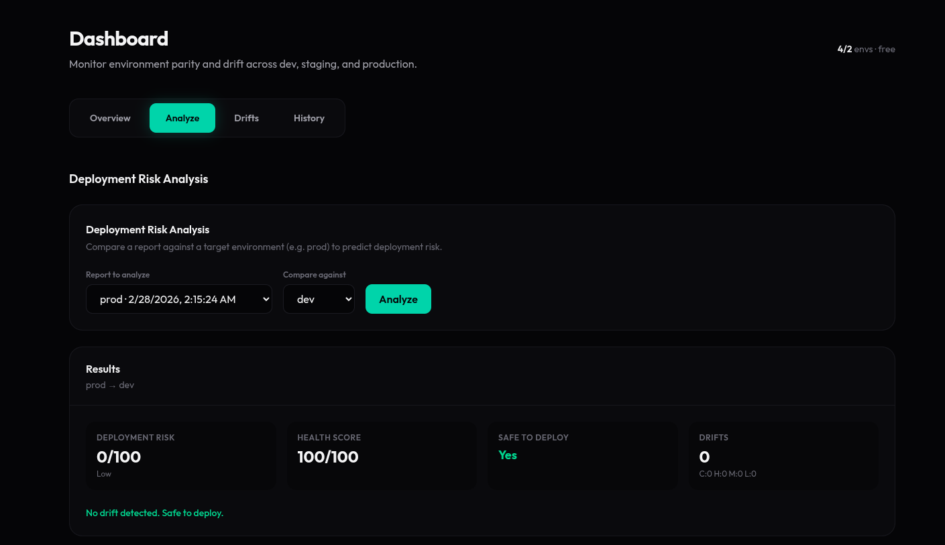The image size is (945, 545).
Task: Click the Dashboard heading
Action: coord(119,38)
